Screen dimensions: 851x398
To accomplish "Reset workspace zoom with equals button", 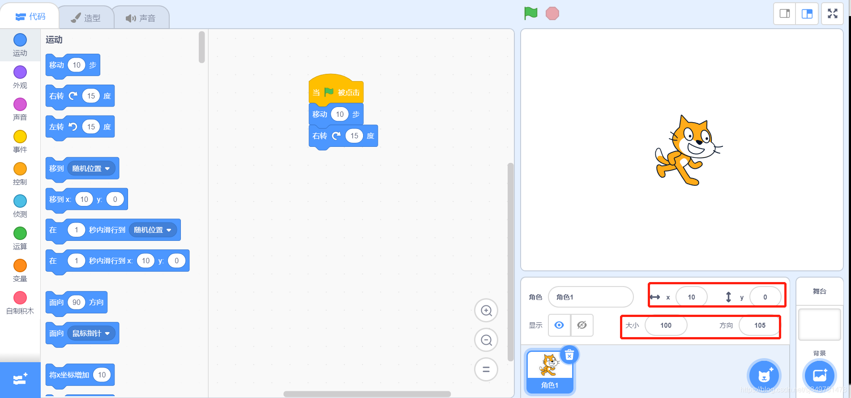I will click(x=486, y=369).
